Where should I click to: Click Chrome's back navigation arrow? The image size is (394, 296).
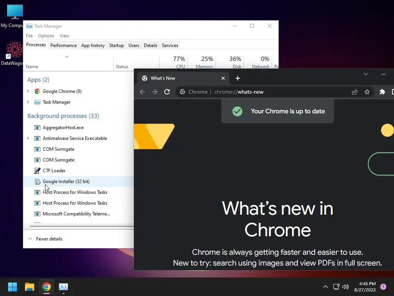[142, 92]
